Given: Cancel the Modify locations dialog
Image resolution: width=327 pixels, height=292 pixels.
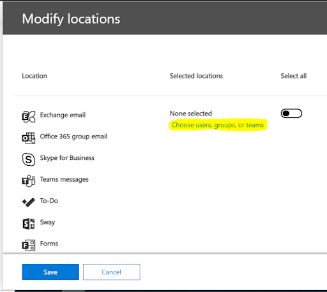Looking at the screenshot, I should (x=112, y=272).
